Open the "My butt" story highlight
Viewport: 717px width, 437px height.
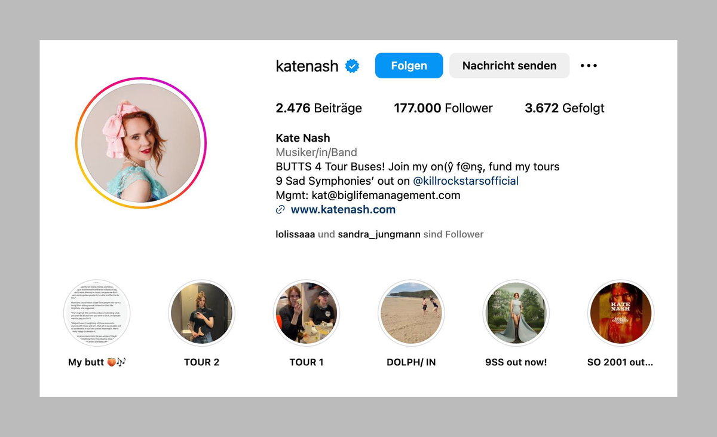pos(97,313)
